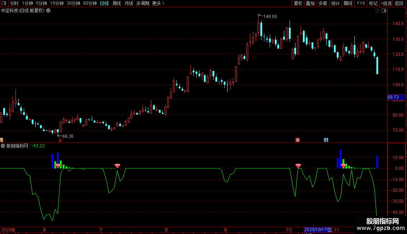Screen dimensions: 407x234
Task: Open the 多周期 multi-period view
Action: tap(143, 3)
